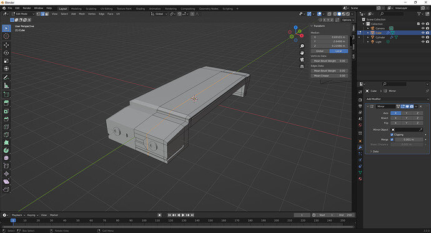Open the Mesh menu in viewport header
The height and width of the screenshot is (233, 431).
tap(82, 14)
